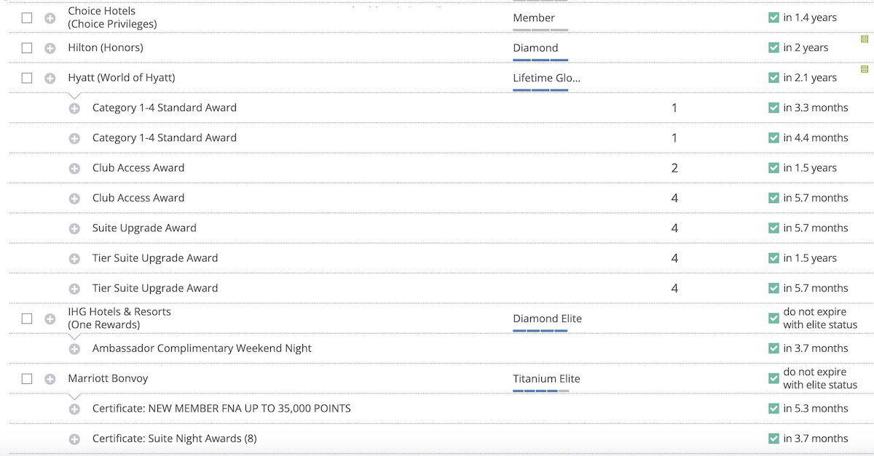The width and height of the screenshot is (874, 456).
Task: Click plus icon beside Suite Night Awards certificate
Action: click(74, 439)
